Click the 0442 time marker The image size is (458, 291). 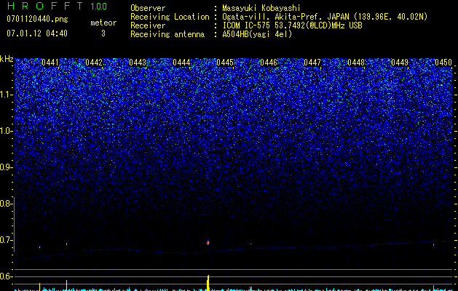pyautogui.click(x=94, y=63)
